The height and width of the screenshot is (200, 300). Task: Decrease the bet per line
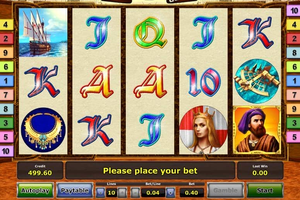point(135,193)
